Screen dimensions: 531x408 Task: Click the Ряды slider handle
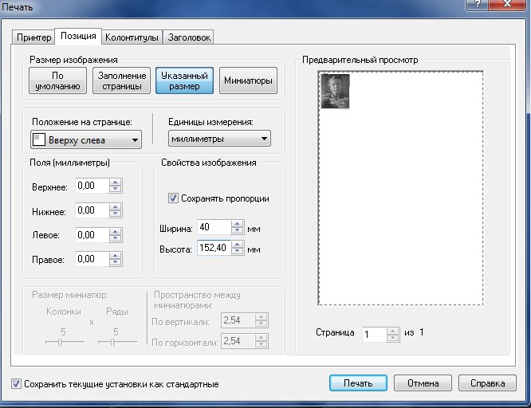click(112, 343)
